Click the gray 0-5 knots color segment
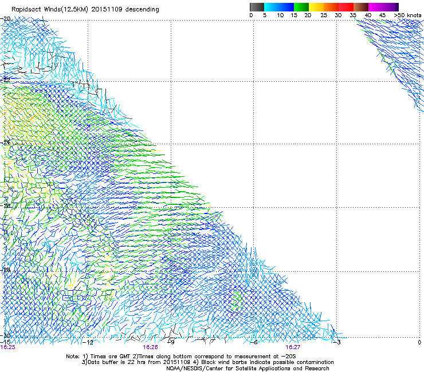 point(257,7)
